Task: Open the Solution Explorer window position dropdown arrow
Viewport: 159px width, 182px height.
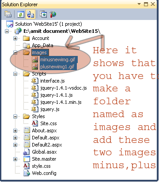Action: (x=139, y=4)
